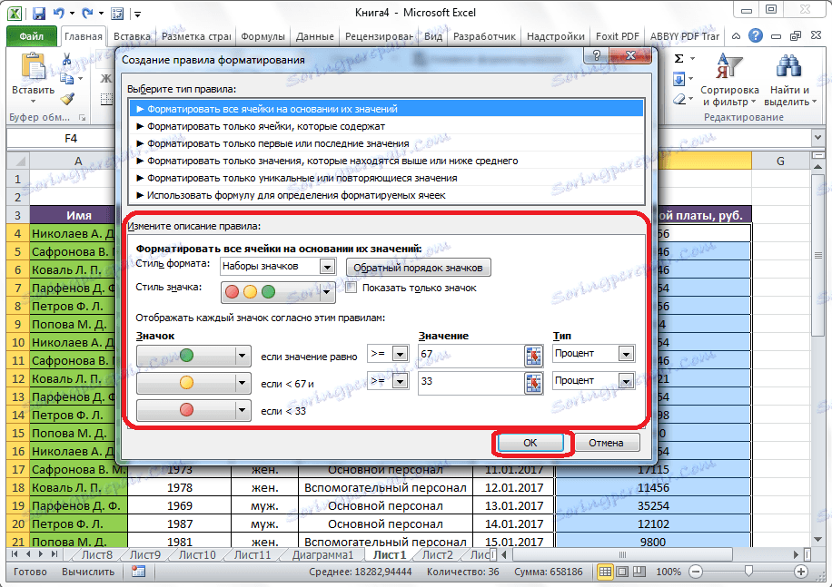Viewport: 832px width, 587px height.
Task: Click the Find and Select binoculars icon
Action: coord(789,67)
